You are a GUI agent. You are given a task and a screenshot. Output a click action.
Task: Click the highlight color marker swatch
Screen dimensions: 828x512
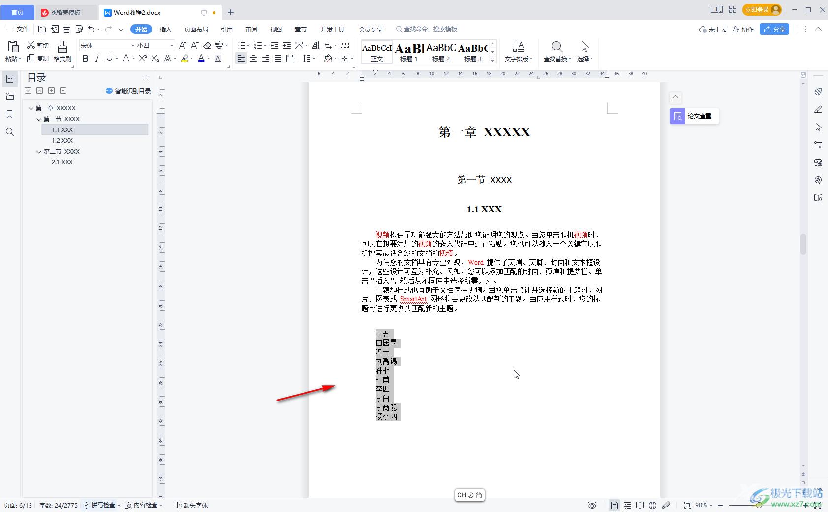point(184,58)
